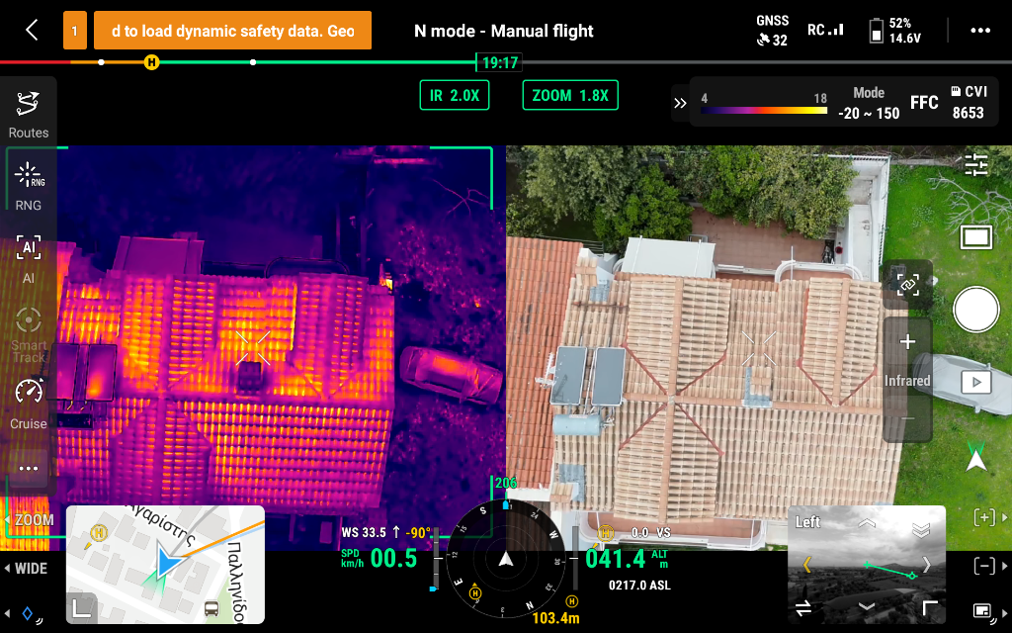Tap the blue aircraft arrow on map

click(169, 562)
